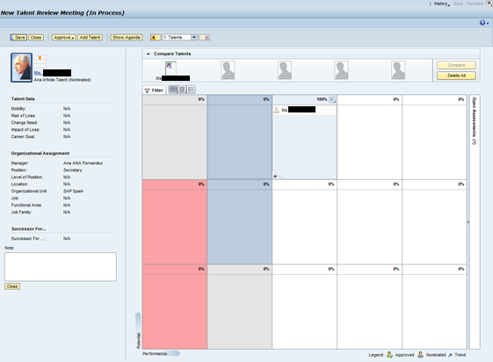The image size is (493, 362).
Task: Open the Filter tab
Action: [154, 90]
